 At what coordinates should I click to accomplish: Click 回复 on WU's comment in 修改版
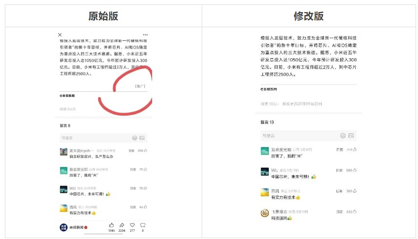pos(339,170)
